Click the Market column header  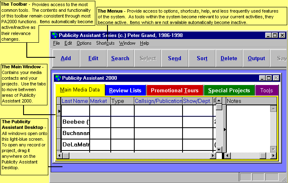[x=100, y=101]
